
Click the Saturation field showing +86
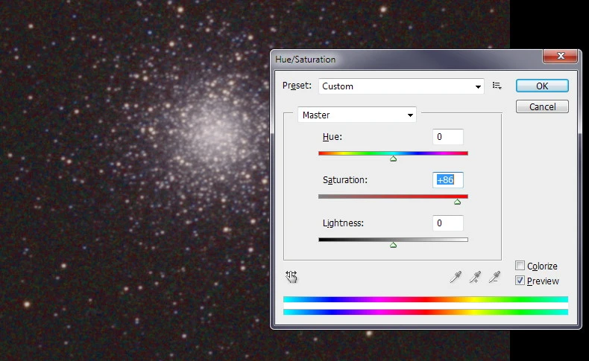[x=448, y=180]
